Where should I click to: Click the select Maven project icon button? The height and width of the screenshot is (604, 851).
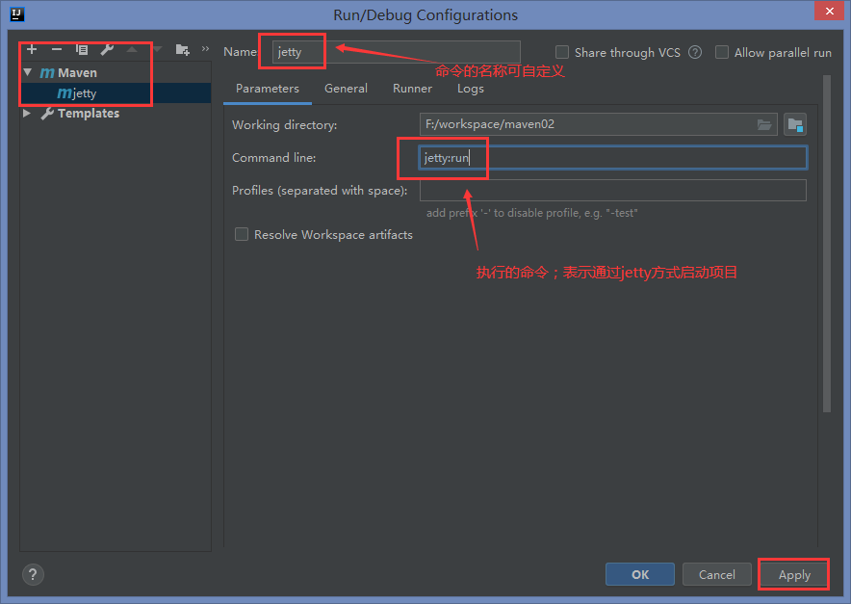point(794,124)
